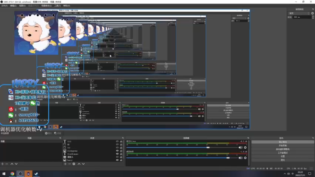Click the Audio Mixer vertical scrollbar
Image resolution: width=315 pixels, height=177 pixels.
(249, 153)
